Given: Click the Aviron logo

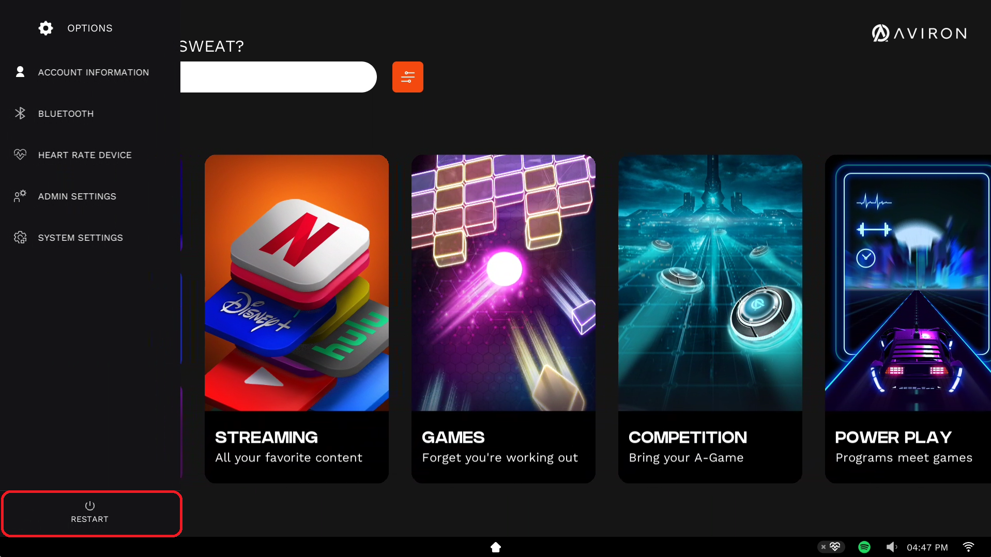Looking at the screenshot, I should click(919, 34).
